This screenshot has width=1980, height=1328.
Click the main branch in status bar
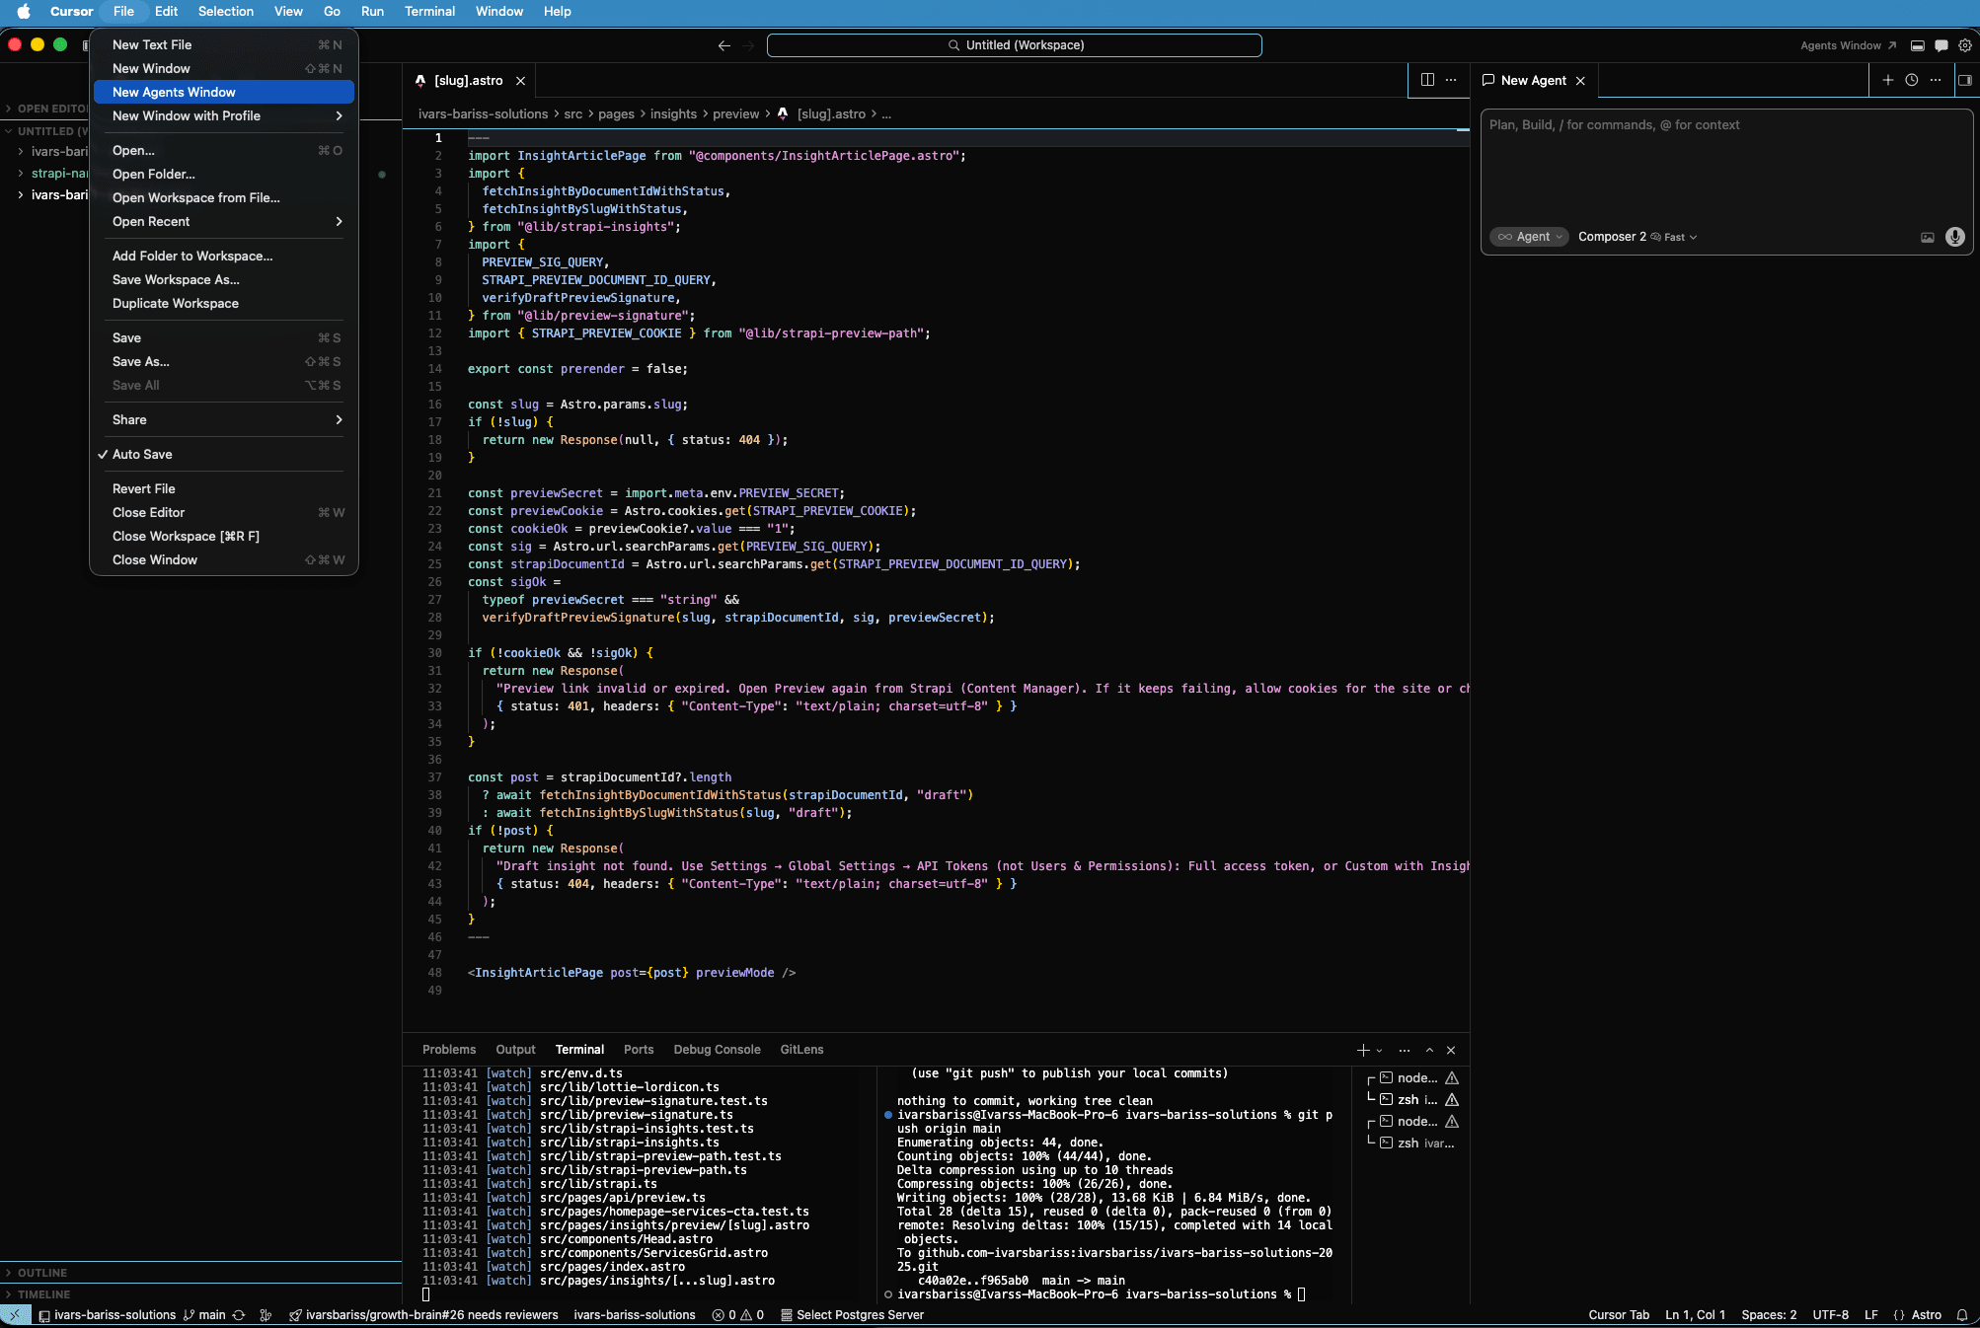(x=204, y=1315)
